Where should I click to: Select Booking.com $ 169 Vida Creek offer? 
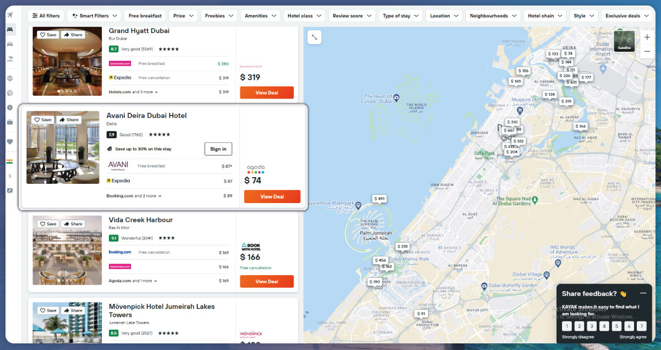tap(169, 253)
